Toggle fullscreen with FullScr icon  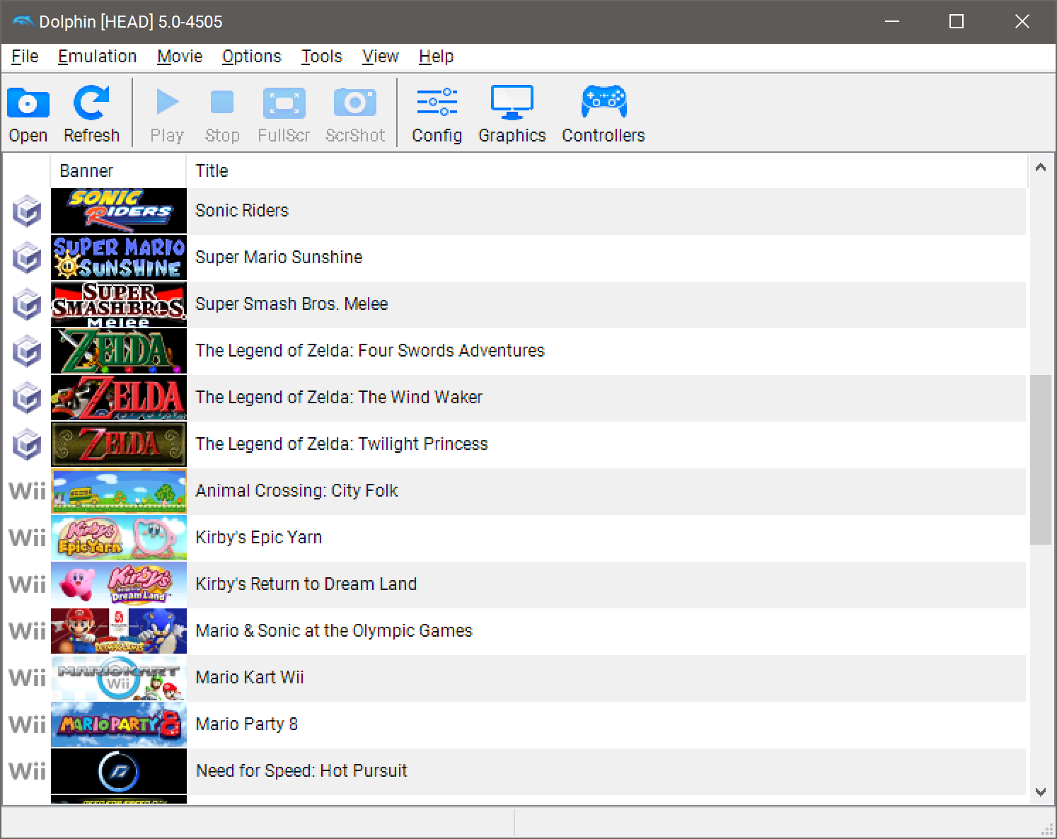pos(284,114)
